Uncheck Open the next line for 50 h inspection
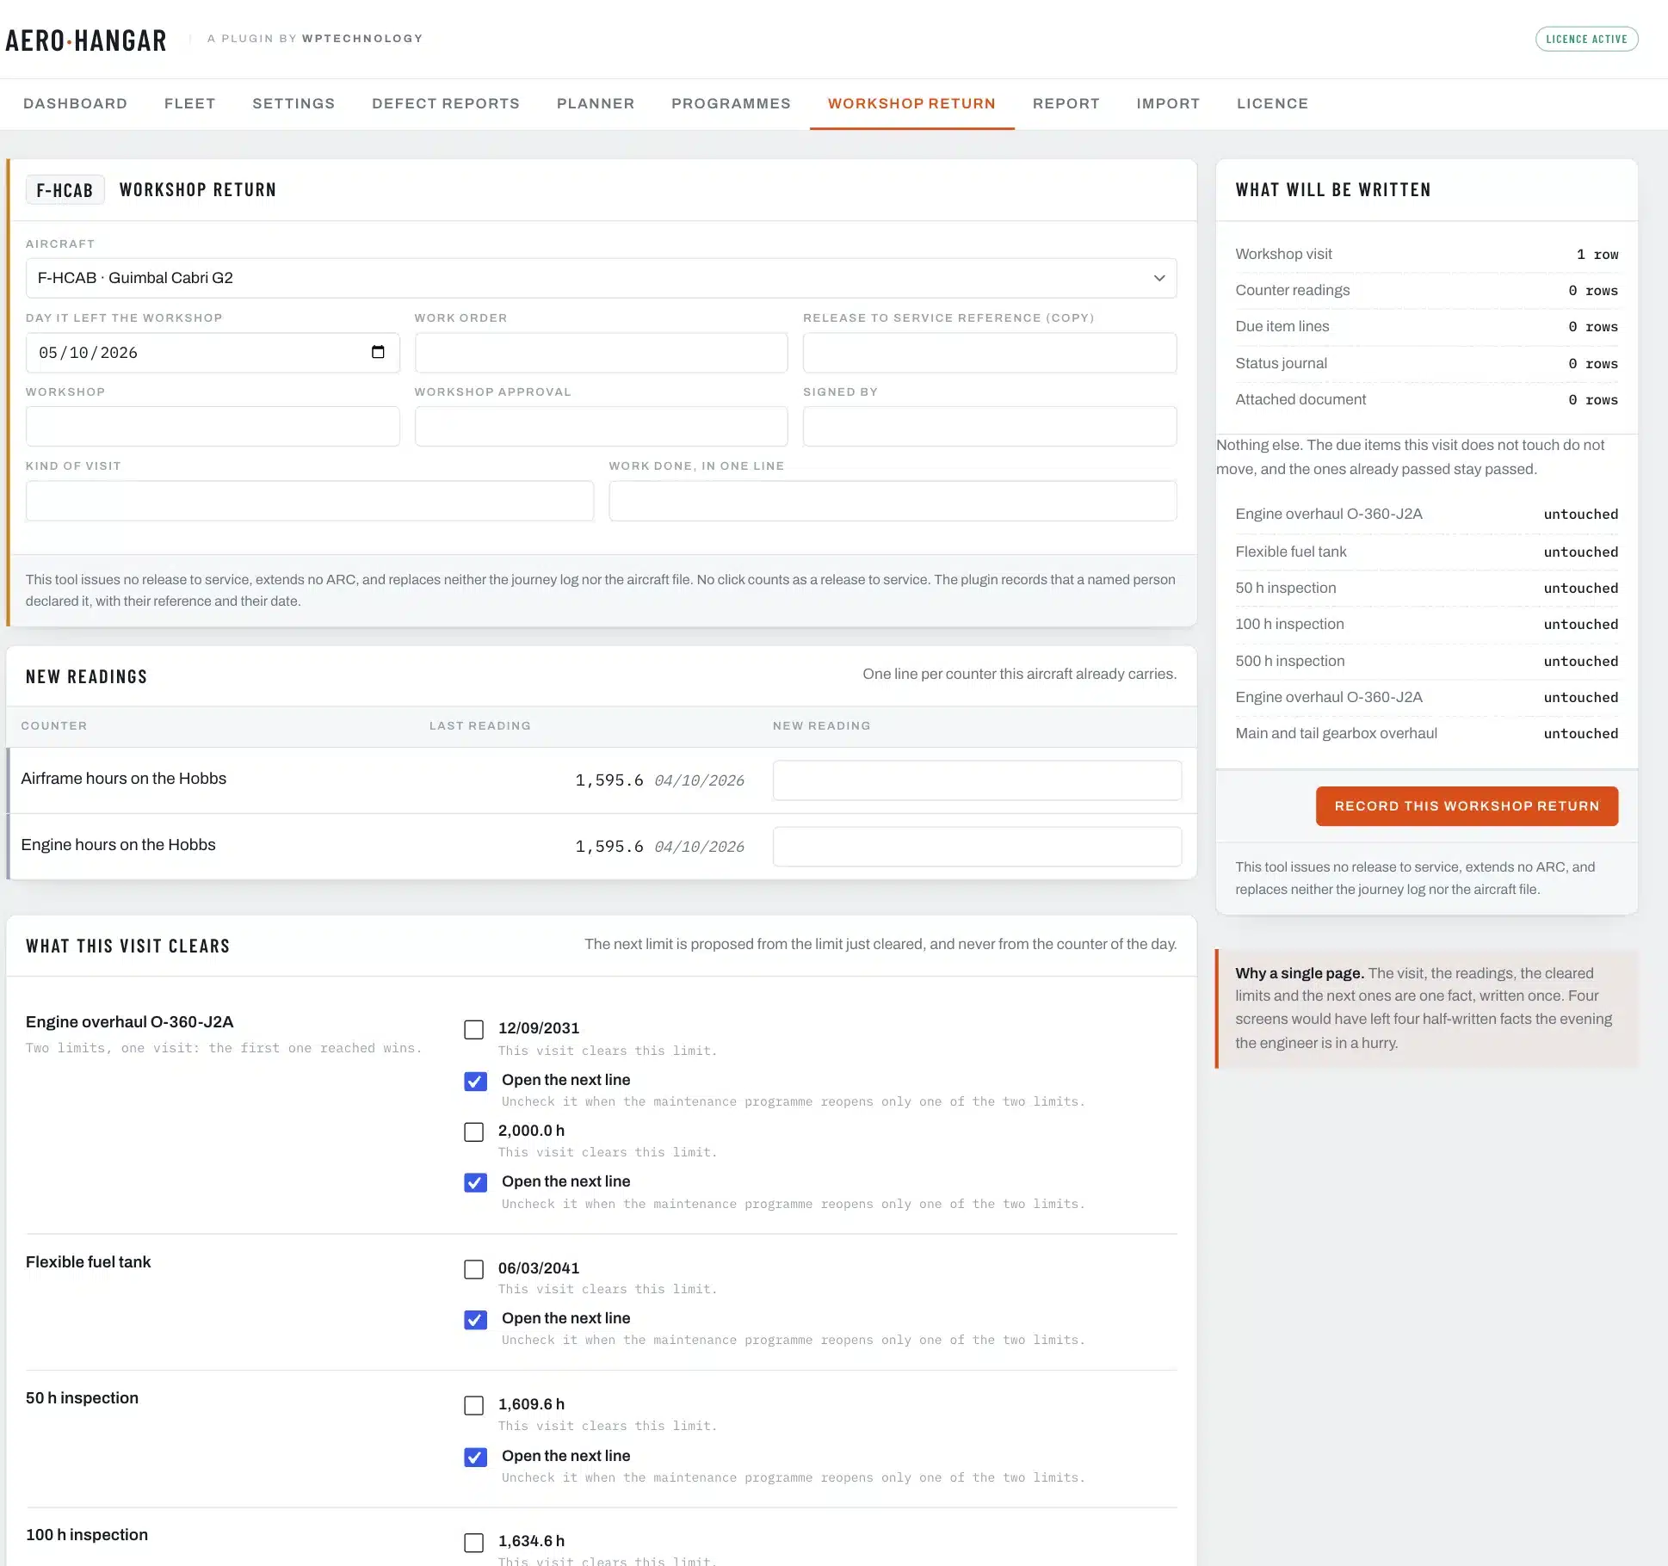Image resolution: width=1668 pixels, height=1566 pixels. pos(475,1457)
